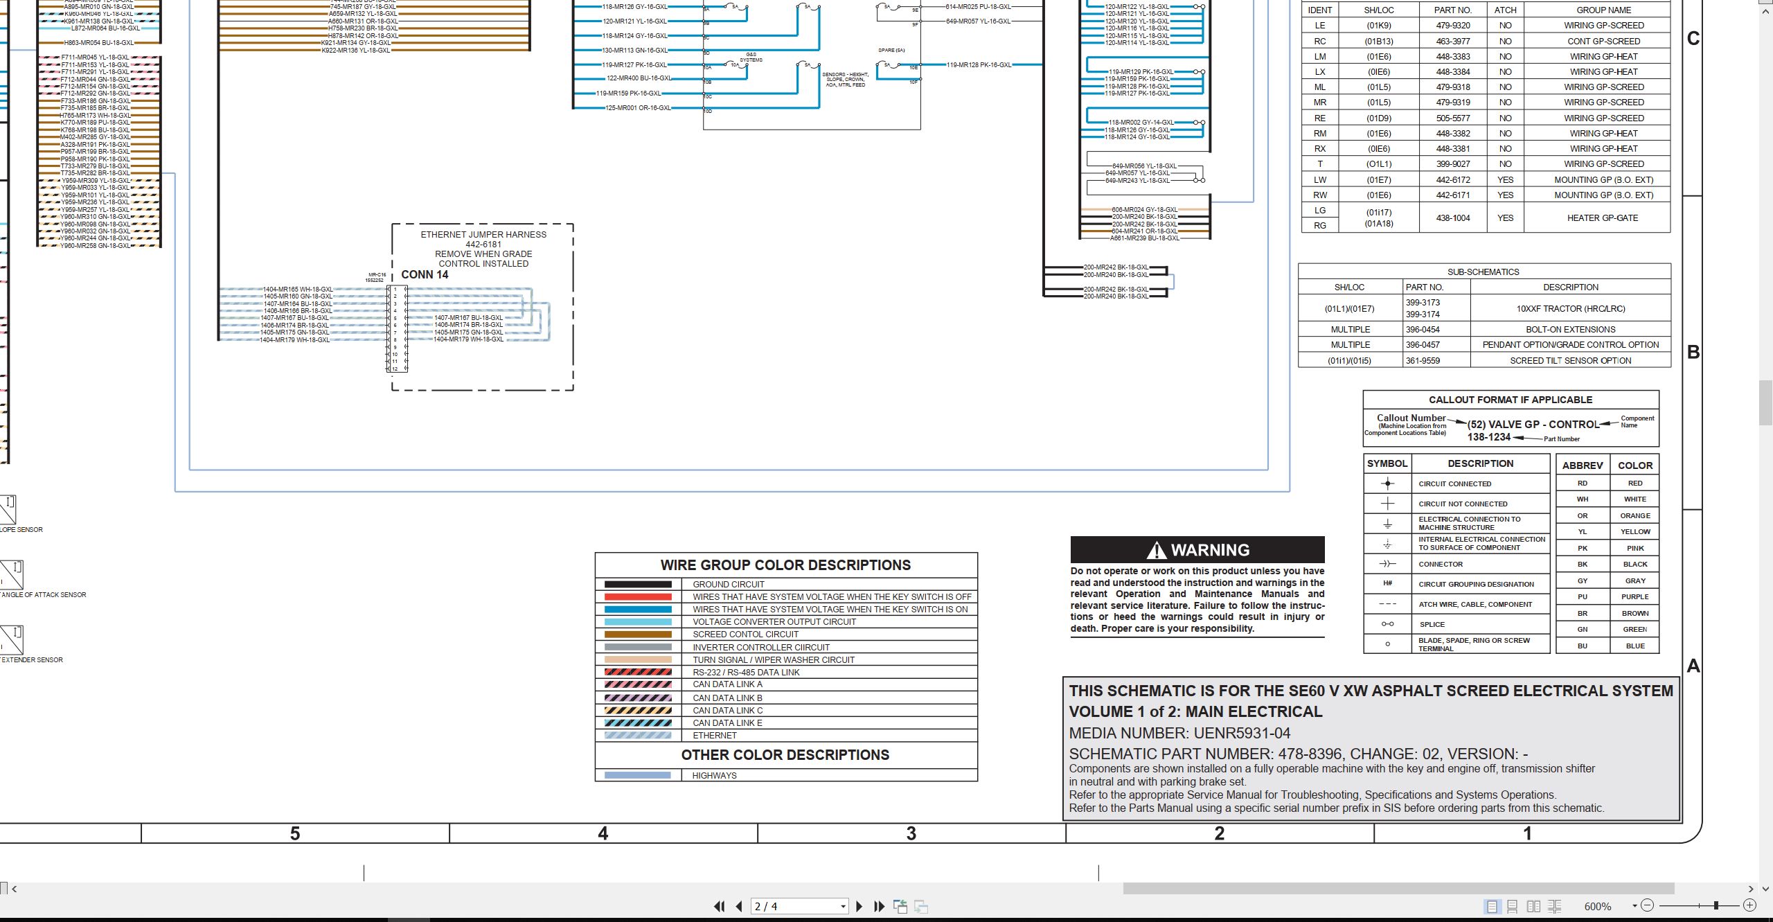Click the next view icon
This screenshot has height=922, width=1773.
(921, 906)
